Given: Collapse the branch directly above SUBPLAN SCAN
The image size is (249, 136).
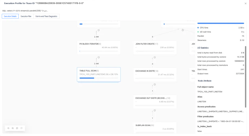Looking at the screenshot, I should [155, 111].
